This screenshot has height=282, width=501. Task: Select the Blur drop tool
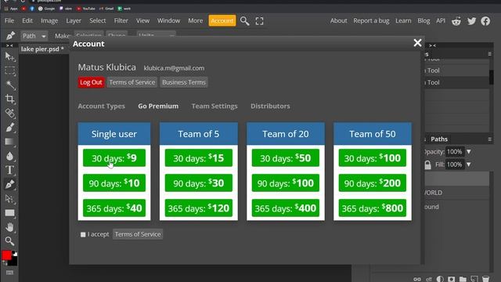9,156
